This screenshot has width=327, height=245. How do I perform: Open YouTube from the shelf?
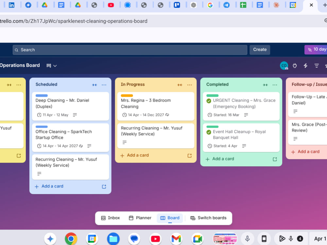(155, 239)
